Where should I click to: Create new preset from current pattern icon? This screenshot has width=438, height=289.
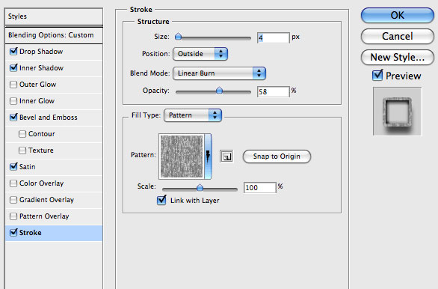pos(226,156)
